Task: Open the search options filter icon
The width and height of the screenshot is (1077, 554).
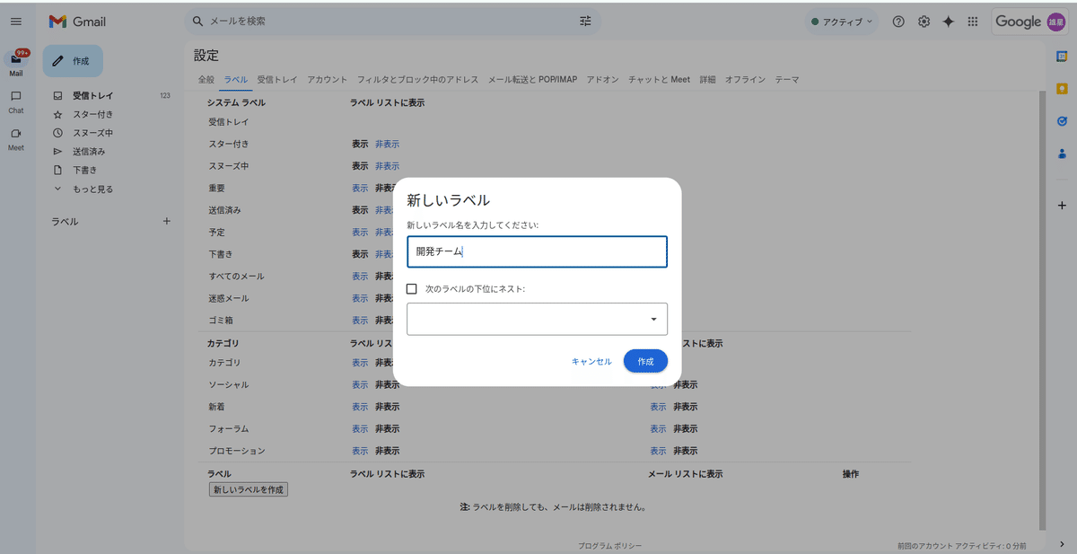Action: pos(585,21)
